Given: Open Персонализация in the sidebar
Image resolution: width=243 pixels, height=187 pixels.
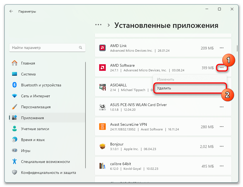Looking at the screenshot, I should click(x=47, y=107).
